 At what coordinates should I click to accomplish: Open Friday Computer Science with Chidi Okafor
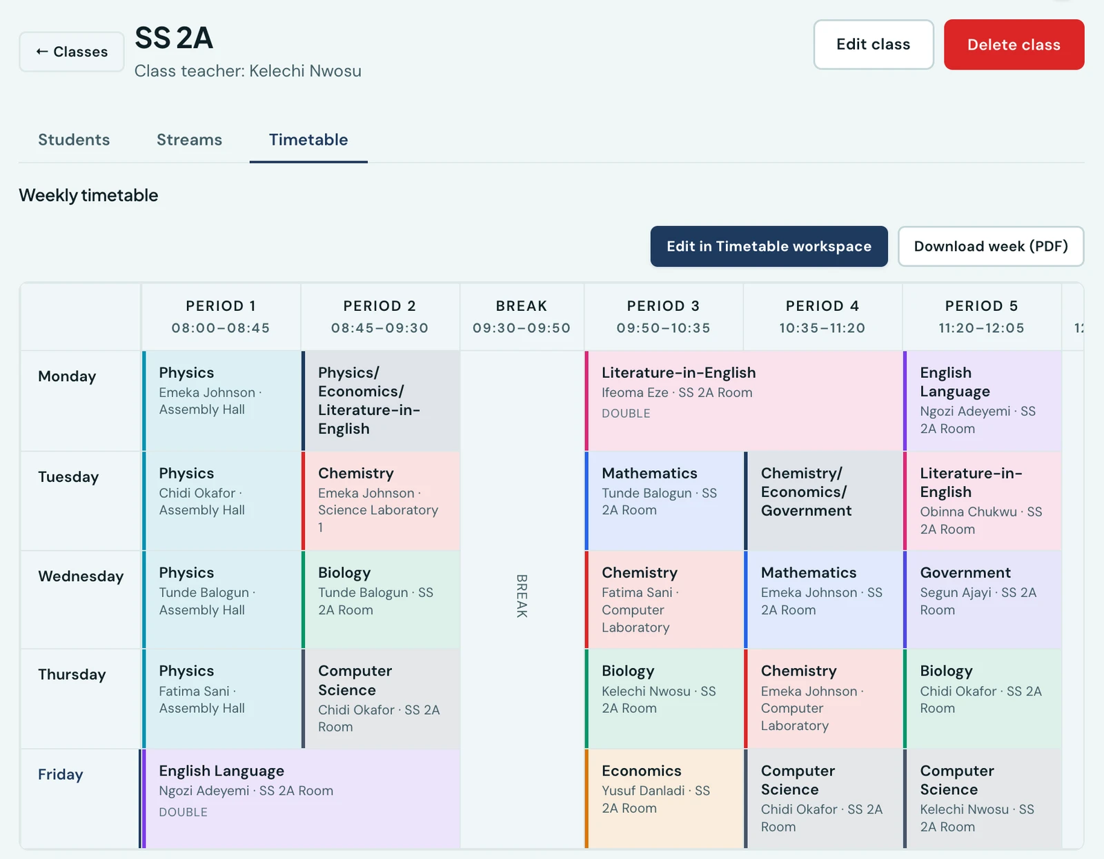[823, 798]
